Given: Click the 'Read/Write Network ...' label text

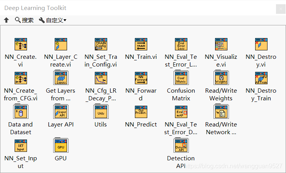Looking at the screenshot, I should 221,128.
